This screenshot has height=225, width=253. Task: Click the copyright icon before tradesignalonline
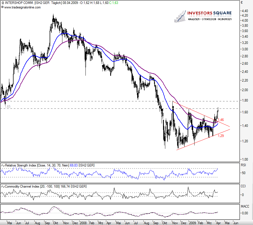click(3, 7)
